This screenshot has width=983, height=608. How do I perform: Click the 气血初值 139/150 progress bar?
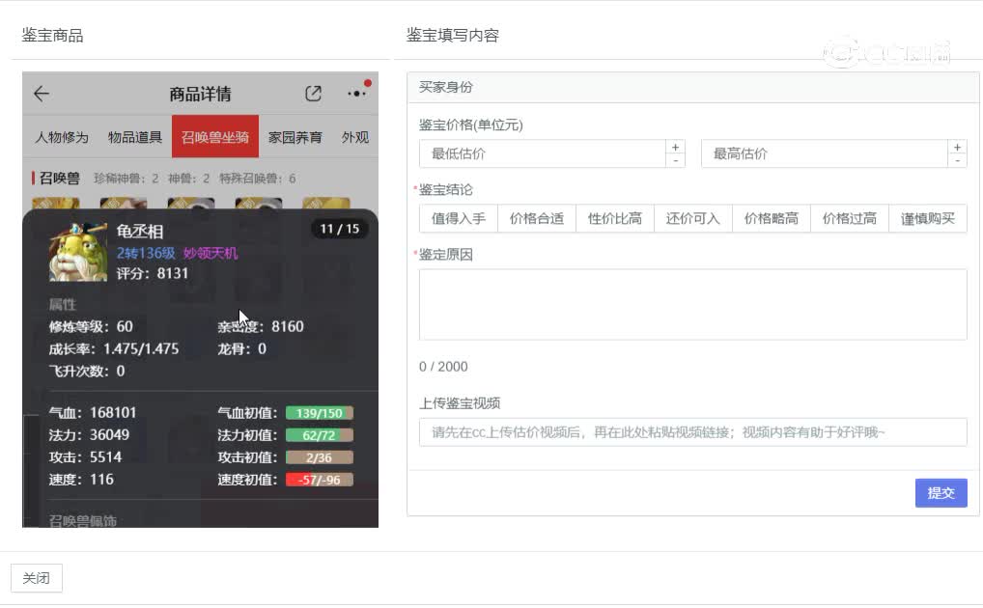pyautogui.click(x=320, y=413)
